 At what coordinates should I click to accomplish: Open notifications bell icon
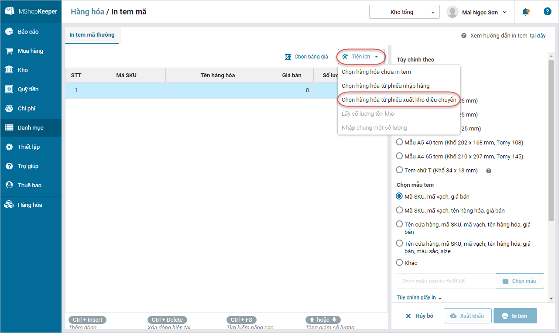[526, 12]
